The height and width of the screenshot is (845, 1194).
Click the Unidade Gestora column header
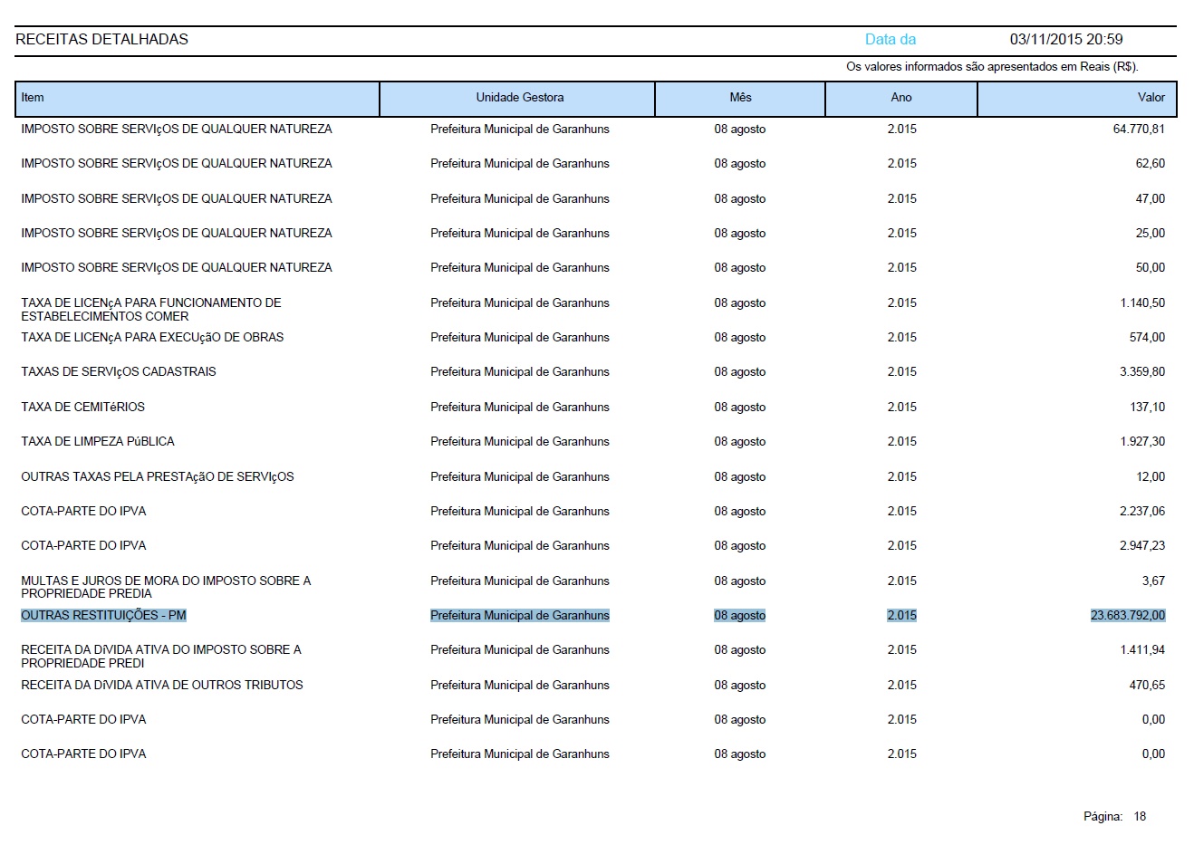point(517,99)
